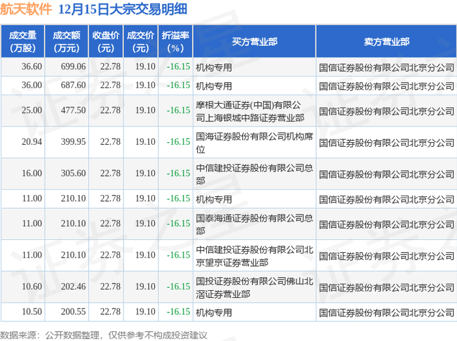The height and width of the screenshot is (341, 457).
Task: Click the 成交价(元) column header
Action: pos(140,42)
